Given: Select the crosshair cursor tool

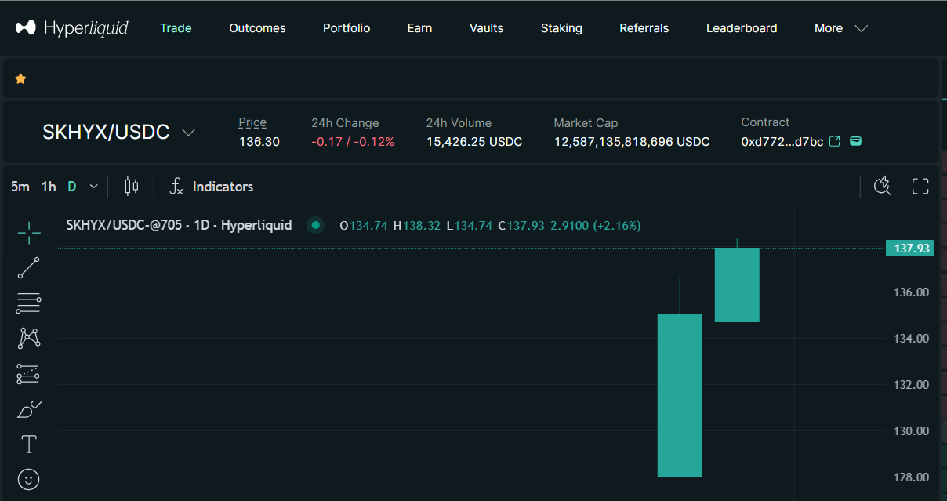Looking at the screenshot, I should coord(29,232).
